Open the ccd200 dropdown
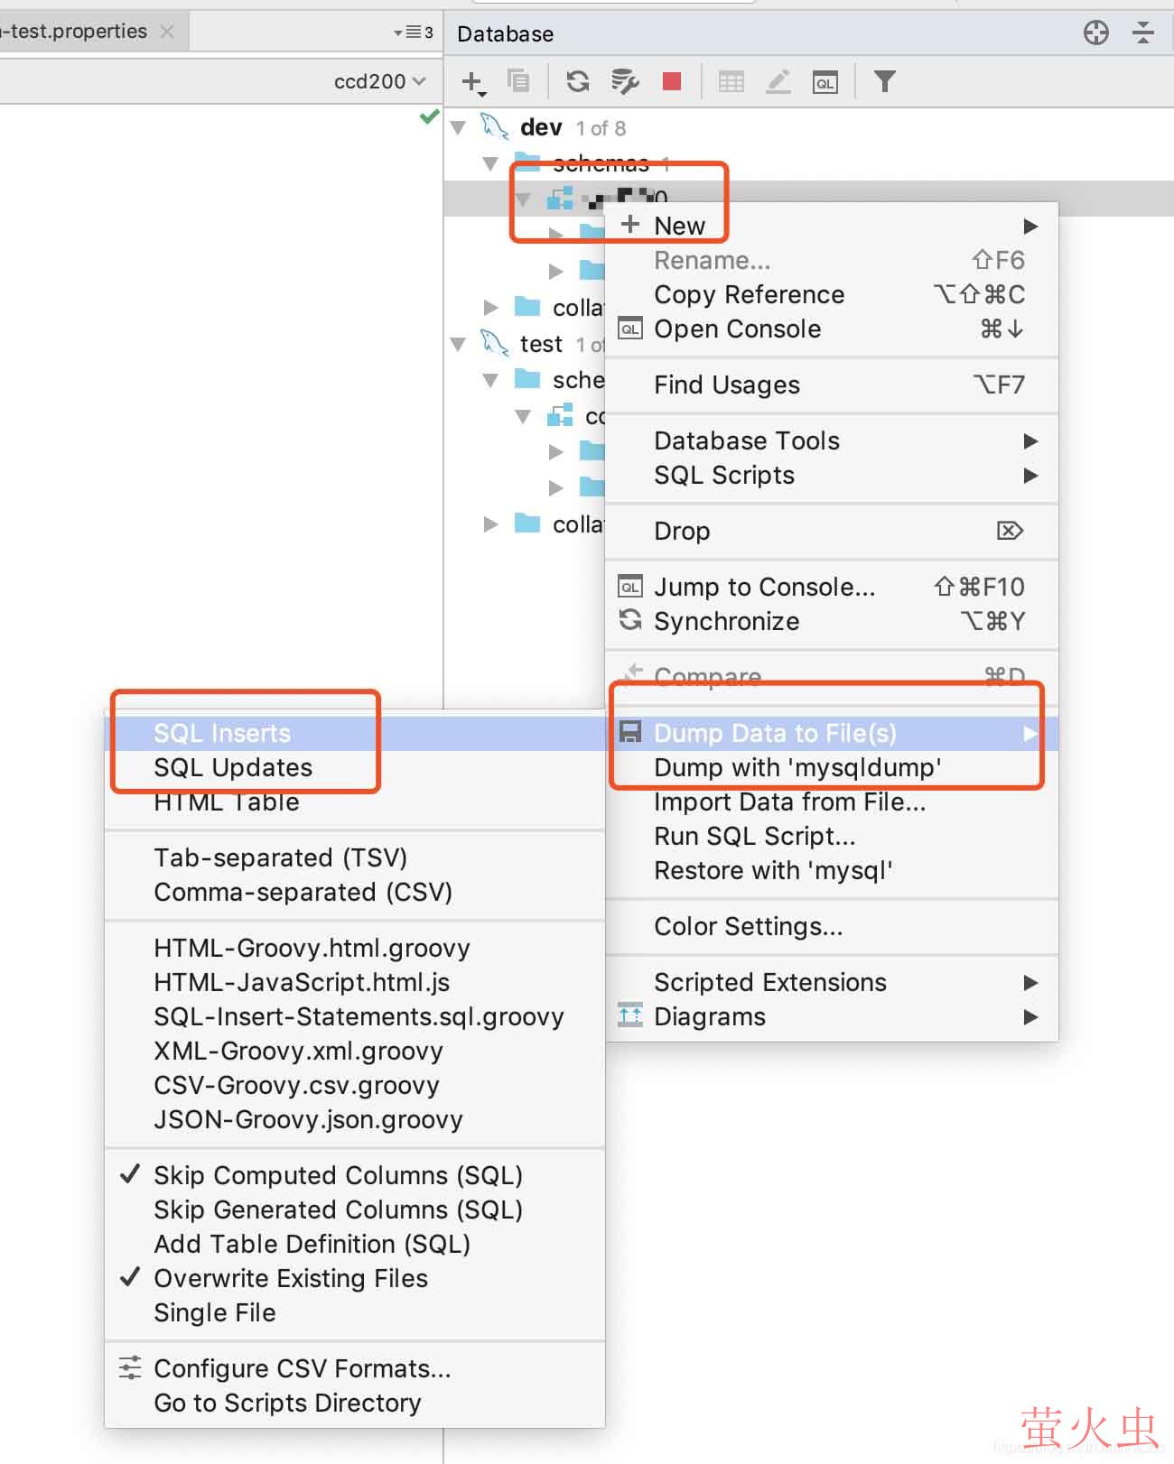Screen dimensions: 1174x1464 [379, 81]
